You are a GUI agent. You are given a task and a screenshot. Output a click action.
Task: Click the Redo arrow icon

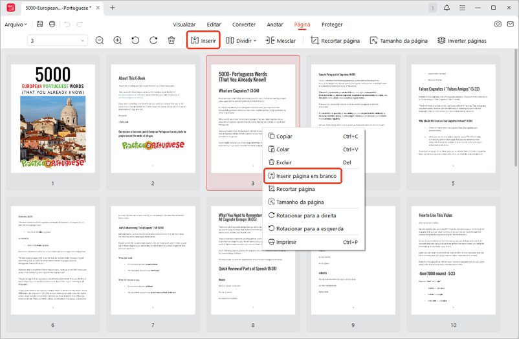click(x=80, y=24)
